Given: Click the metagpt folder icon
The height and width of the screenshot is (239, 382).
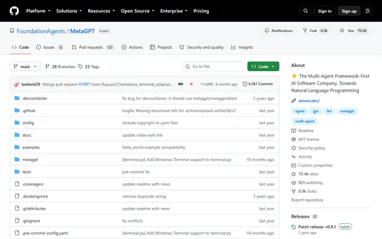Looking at the screenshot, I should tap(17, 159).
